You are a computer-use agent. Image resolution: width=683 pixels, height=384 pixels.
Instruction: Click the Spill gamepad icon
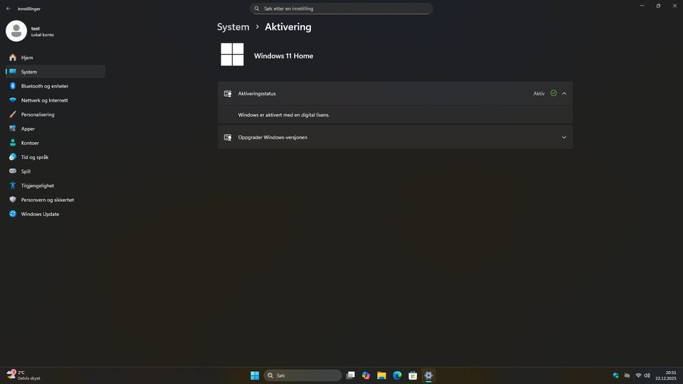click(13, 171)
